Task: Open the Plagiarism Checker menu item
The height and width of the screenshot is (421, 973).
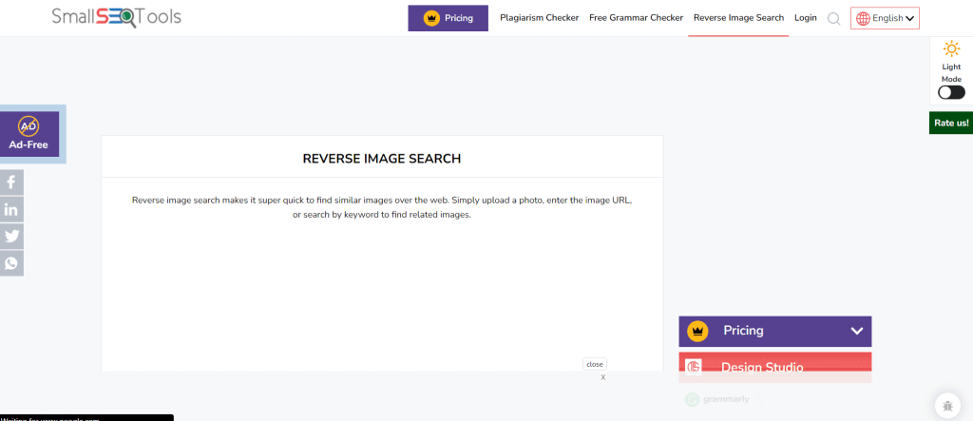Action: click(x=540, y=18)
